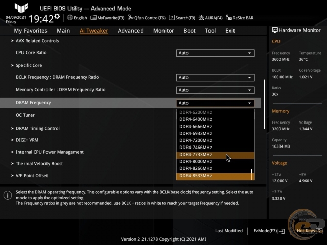Click the memory voltage 1.344 V value

pos(306,129)
